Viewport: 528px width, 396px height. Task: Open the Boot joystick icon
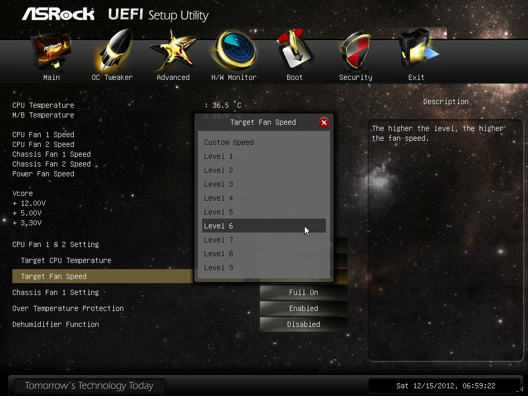click(x=294, y=51)
